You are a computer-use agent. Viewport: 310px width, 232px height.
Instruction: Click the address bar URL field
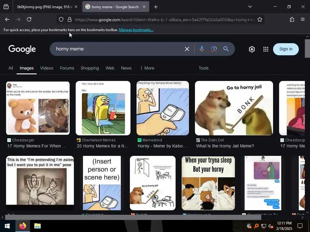pos(164,20)
